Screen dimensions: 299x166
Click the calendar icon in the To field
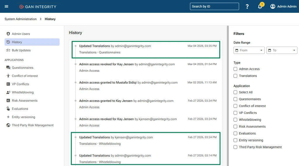pos(270,50)
